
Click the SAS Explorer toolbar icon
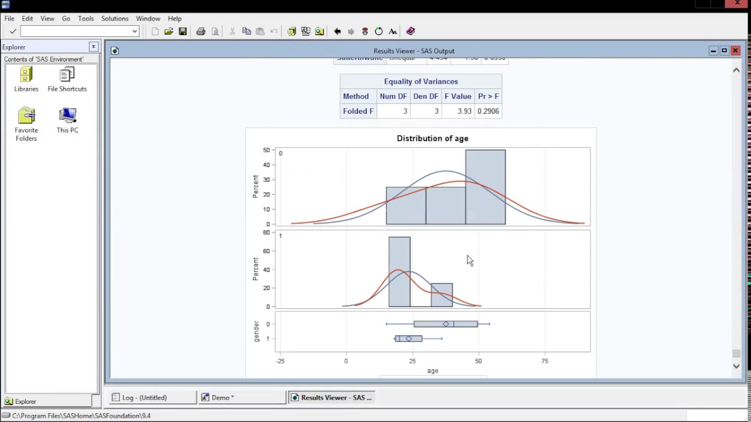coord(319,31)
